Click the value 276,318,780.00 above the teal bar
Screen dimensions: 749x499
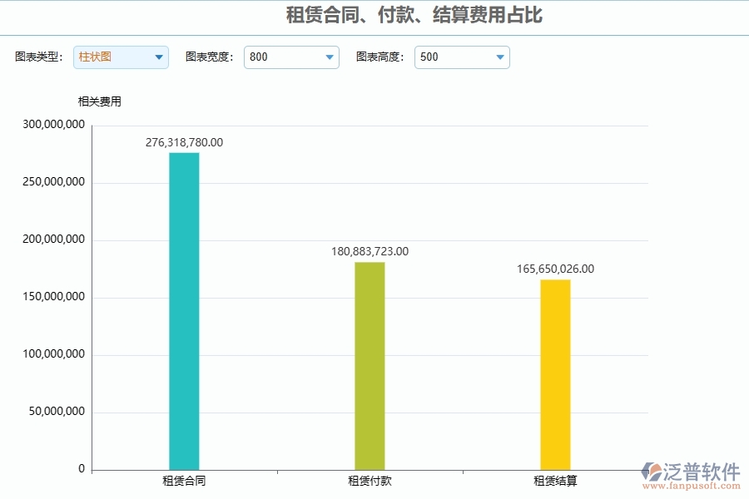pos(183,142)
